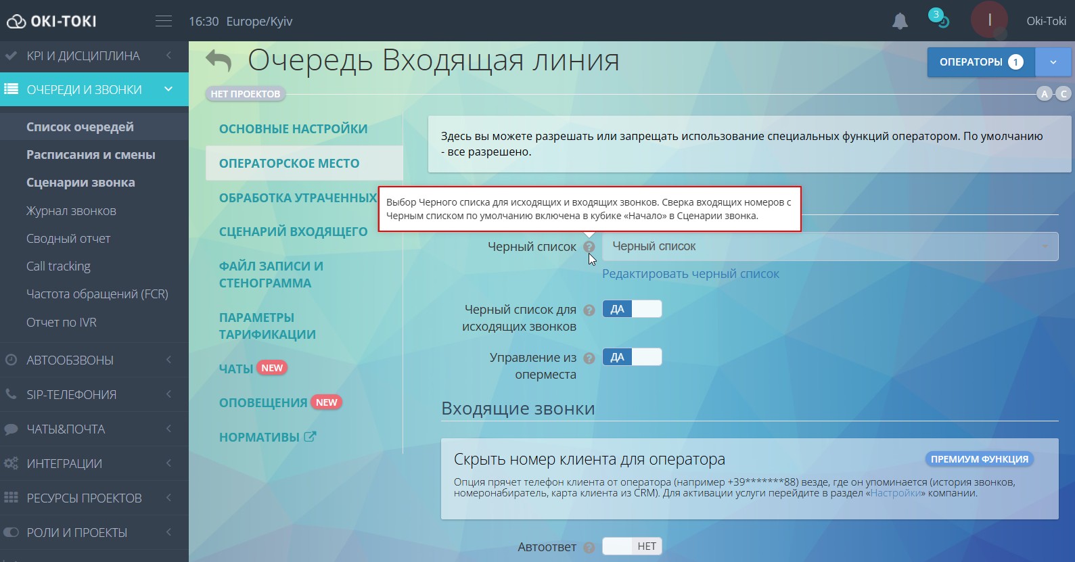Open the teal counter badge showing 3
The image size is (1075, 562).
coord(936,14)
